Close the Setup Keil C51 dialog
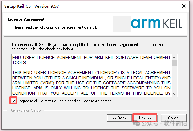Viewport: 193px width, 131px height. (x=184, y=6)
